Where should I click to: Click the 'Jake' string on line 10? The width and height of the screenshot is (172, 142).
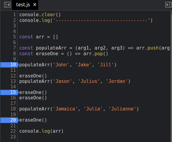(83, 65)
